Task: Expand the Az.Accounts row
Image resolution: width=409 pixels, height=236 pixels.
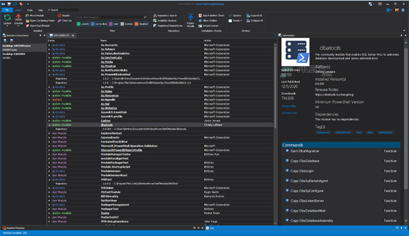Action: [49, 45]
